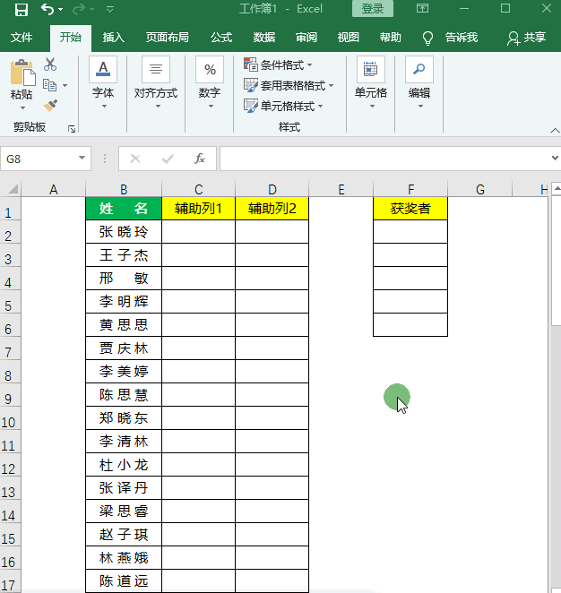Open the 对齐方式 alignment group
The height and width of the screenshot is (593, 561).
(156, 83)
